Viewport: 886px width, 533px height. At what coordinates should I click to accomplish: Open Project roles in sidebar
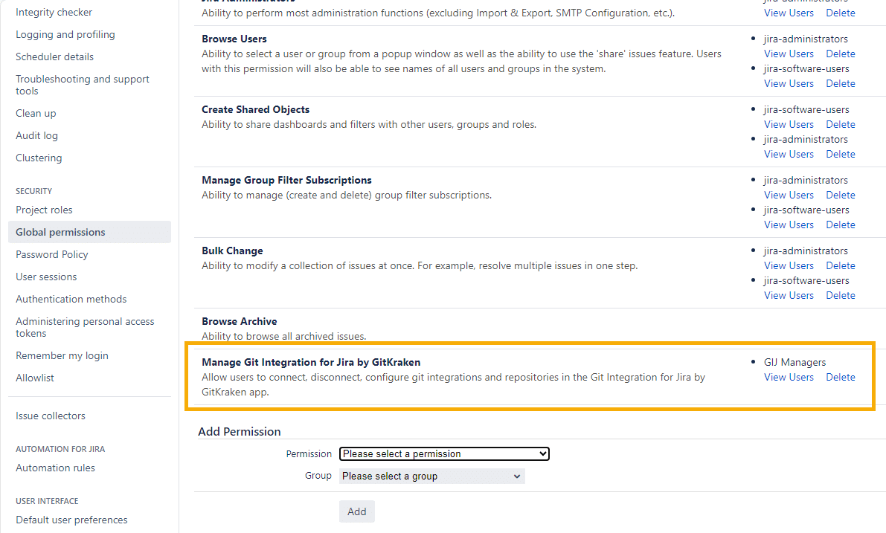click(x=44, y=210)
